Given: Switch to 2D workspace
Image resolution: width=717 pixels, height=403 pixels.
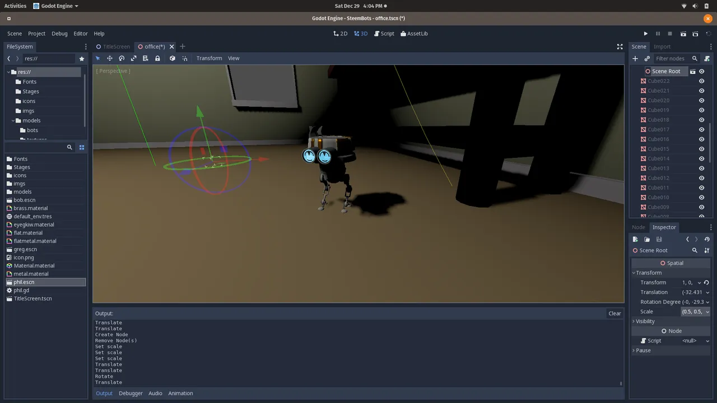Looking at the screenshot, I should tap(341, 34).
